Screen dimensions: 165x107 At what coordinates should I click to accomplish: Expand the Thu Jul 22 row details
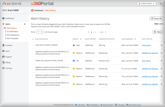(161, 76)
